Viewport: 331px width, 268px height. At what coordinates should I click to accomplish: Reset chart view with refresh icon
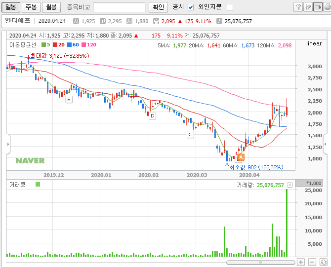tap(324, 262)
